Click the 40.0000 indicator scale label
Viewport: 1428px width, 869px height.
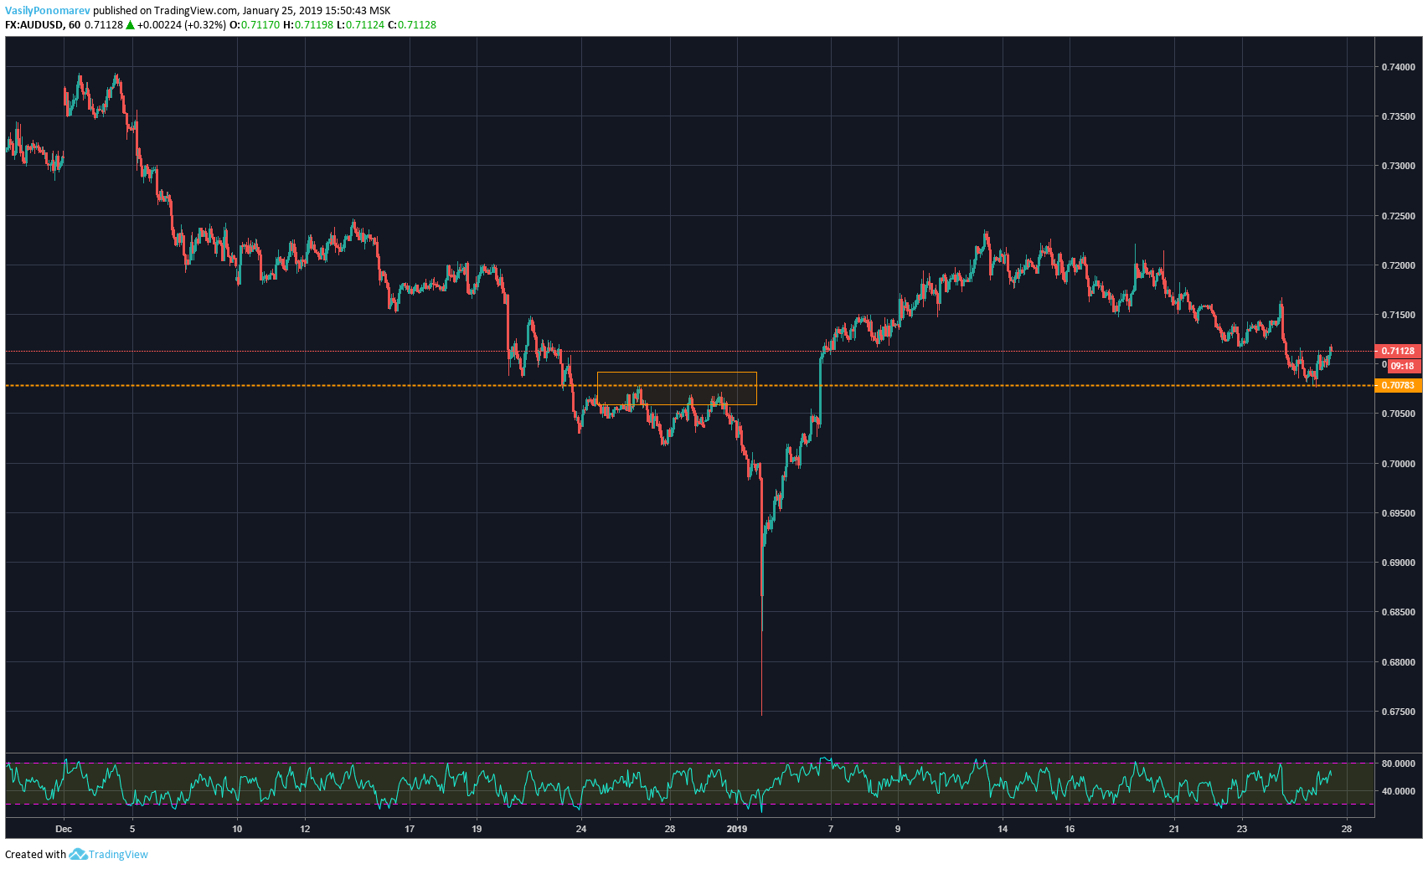tap(1398, 791)
